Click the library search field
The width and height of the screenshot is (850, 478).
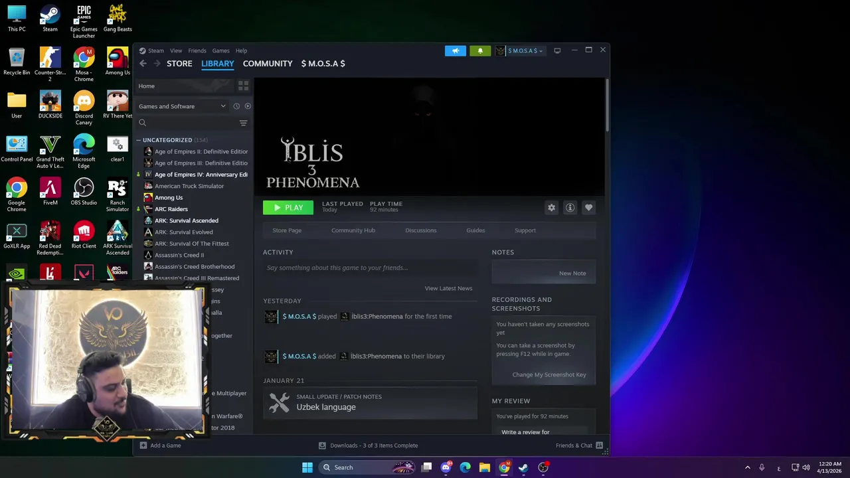pos(187,123)
